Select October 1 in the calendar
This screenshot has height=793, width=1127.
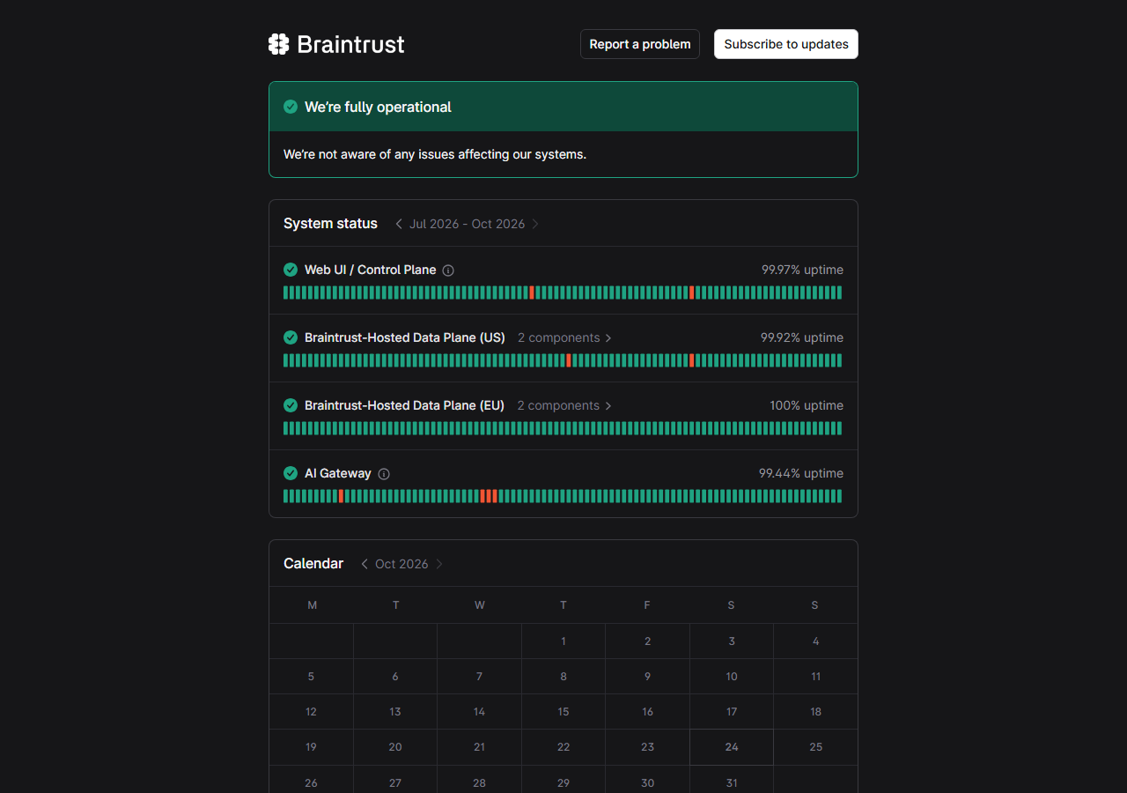(x=563, y=641)
